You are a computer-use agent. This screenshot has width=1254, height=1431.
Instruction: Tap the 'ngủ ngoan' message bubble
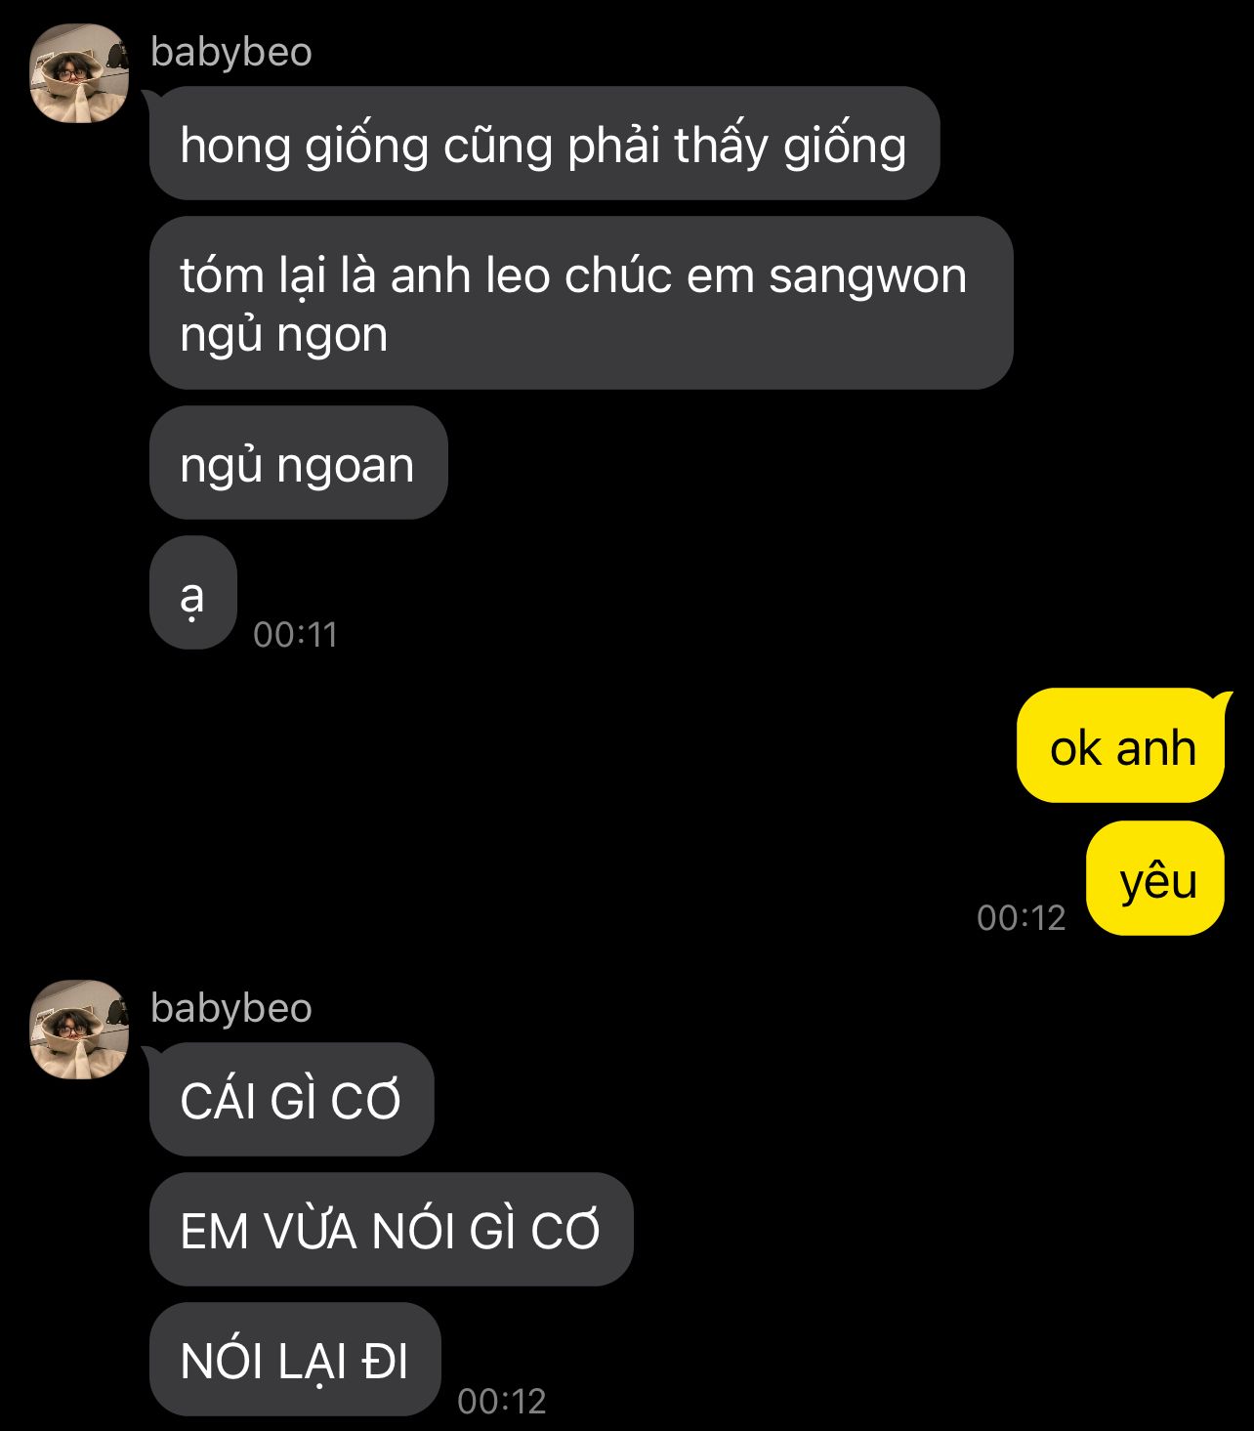point(298,463)
